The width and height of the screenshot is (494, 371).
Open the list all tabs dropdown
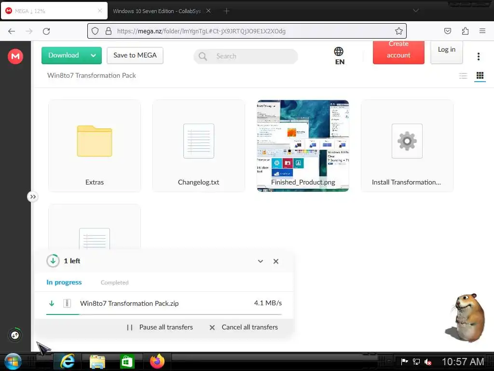coord(416,11)
